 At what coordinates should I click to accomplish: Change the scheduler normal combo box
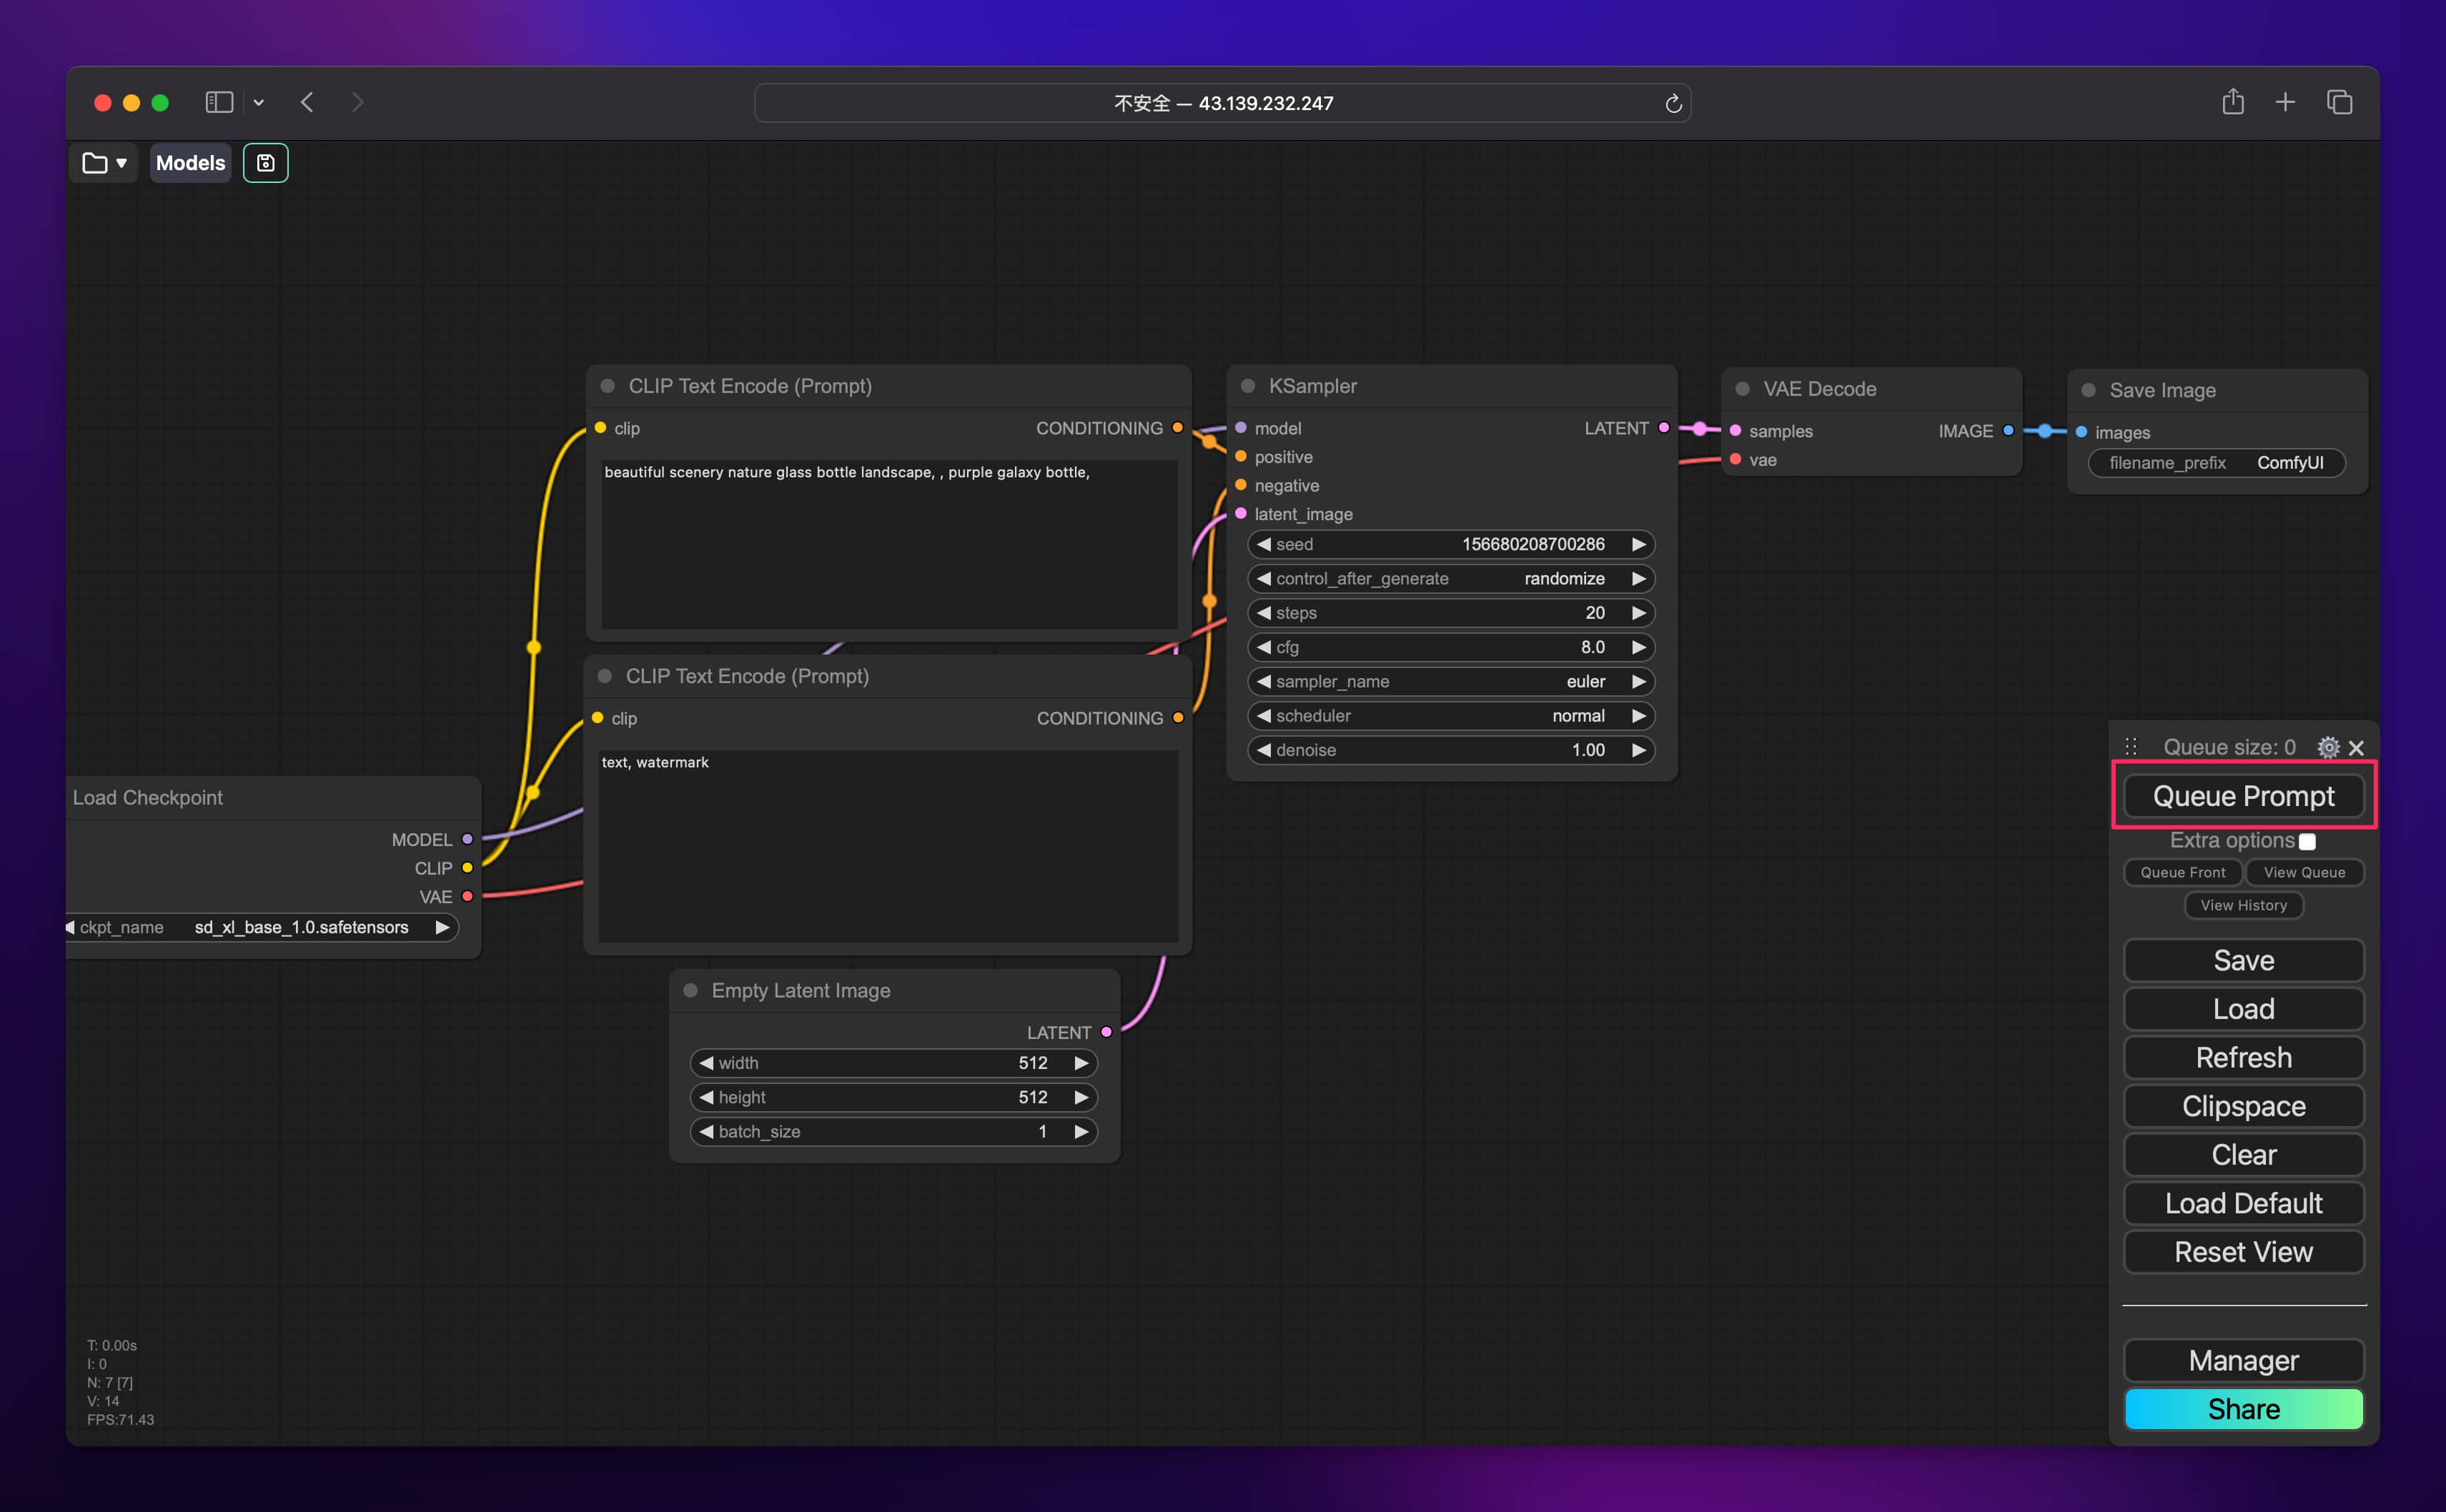[1450, 716]
